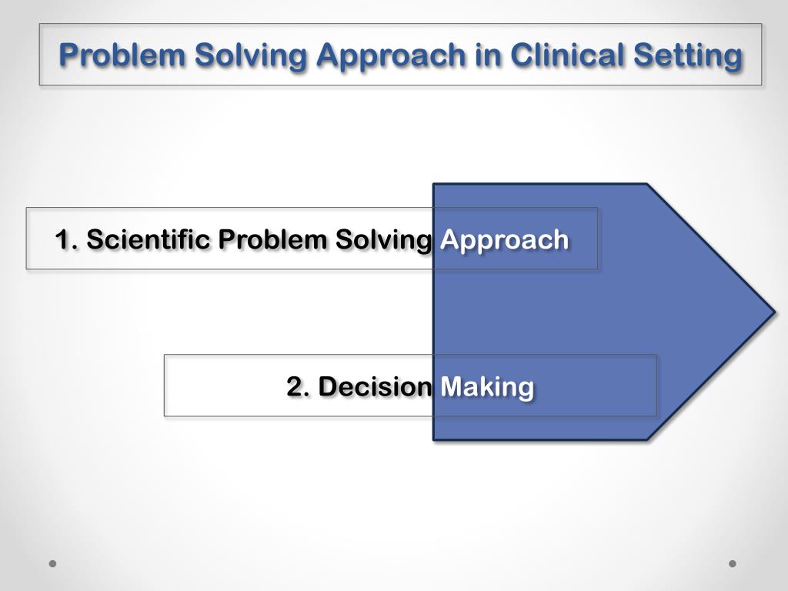This screenshot has width=788, height=591.
Task: Click the bottom-left bullet dot
Action: tap(53, 563)
